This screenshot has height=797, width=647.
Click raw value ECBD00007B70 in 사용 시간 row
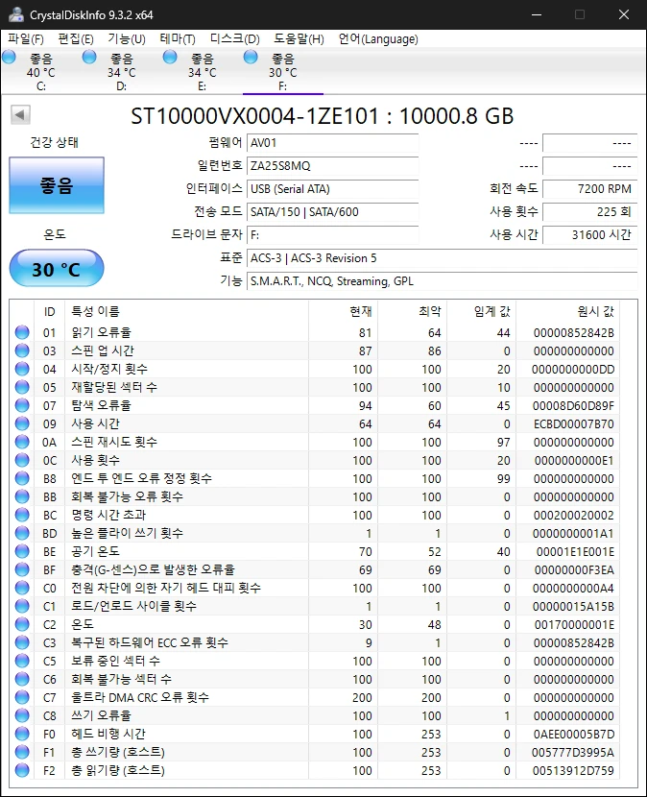tap(574, 423)
